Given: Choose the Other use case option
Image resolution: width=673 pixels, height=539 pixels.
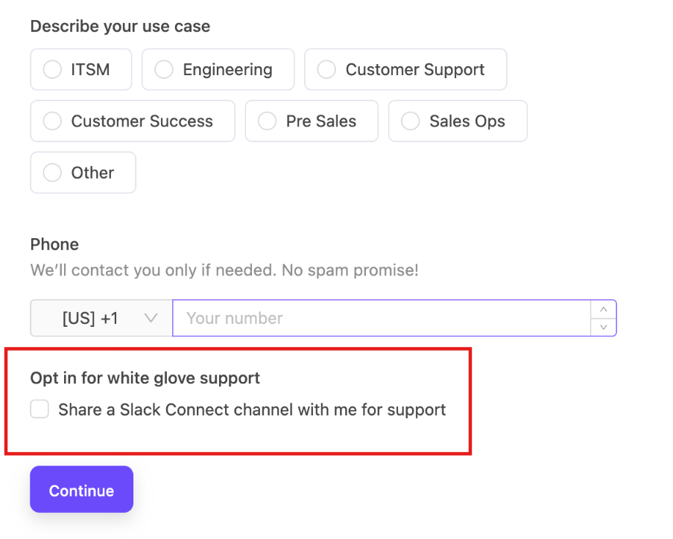Looking at the screenshot, I should [83, 172].
